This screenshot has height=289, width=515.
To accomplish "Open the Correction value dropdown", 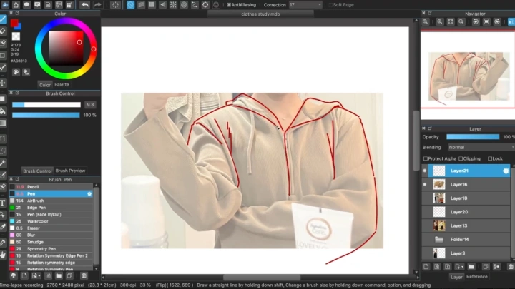I will pyautogui.click(x=315, y=5).
